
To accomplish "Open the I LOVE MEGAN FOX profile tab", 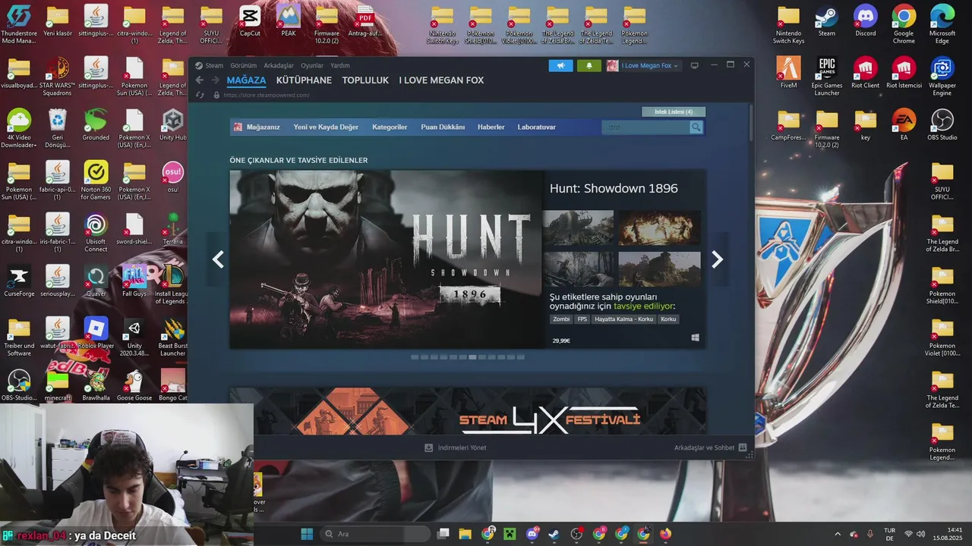I will click(441, 80).
